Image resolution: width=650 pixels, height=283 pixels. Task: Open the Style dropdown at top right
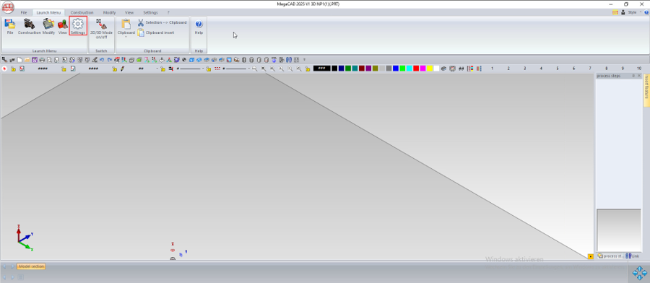(634, 12)
